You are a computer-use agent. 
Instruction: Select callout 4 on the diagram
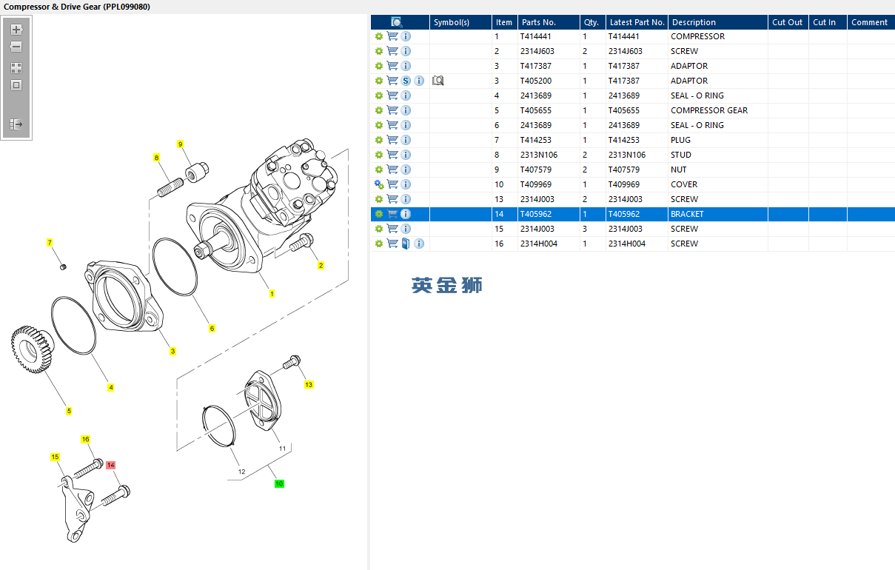coord(111,387)
